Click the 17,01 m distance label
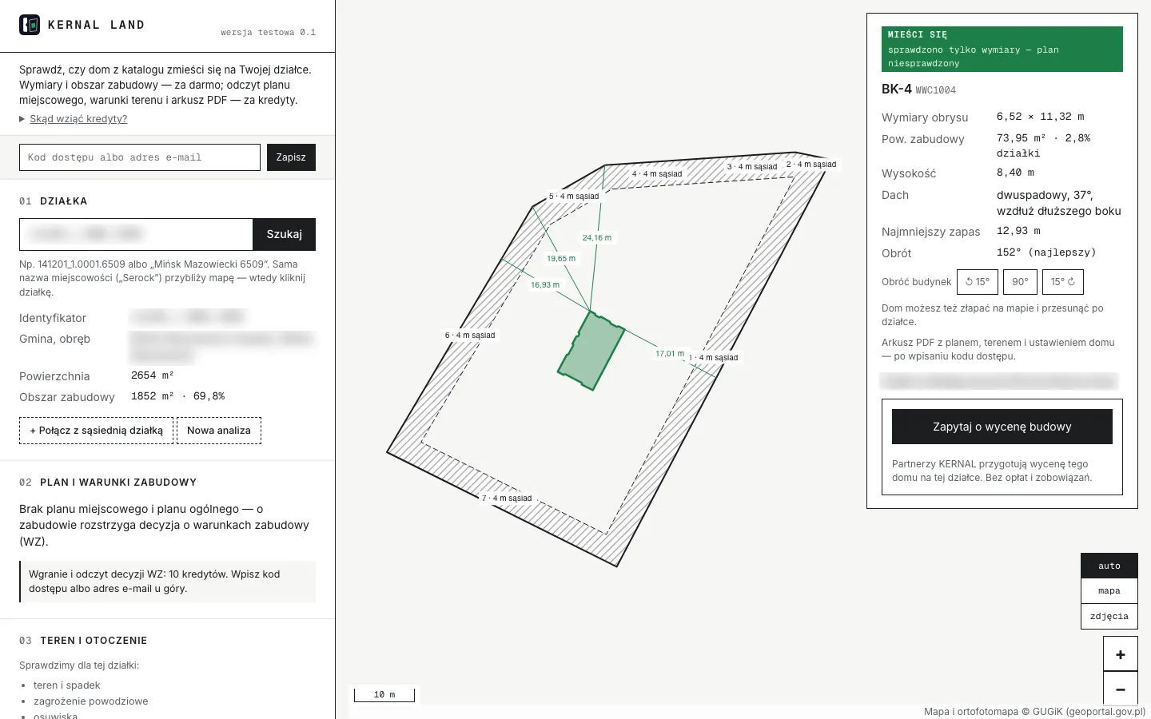1151x719 pixels. 670,354
